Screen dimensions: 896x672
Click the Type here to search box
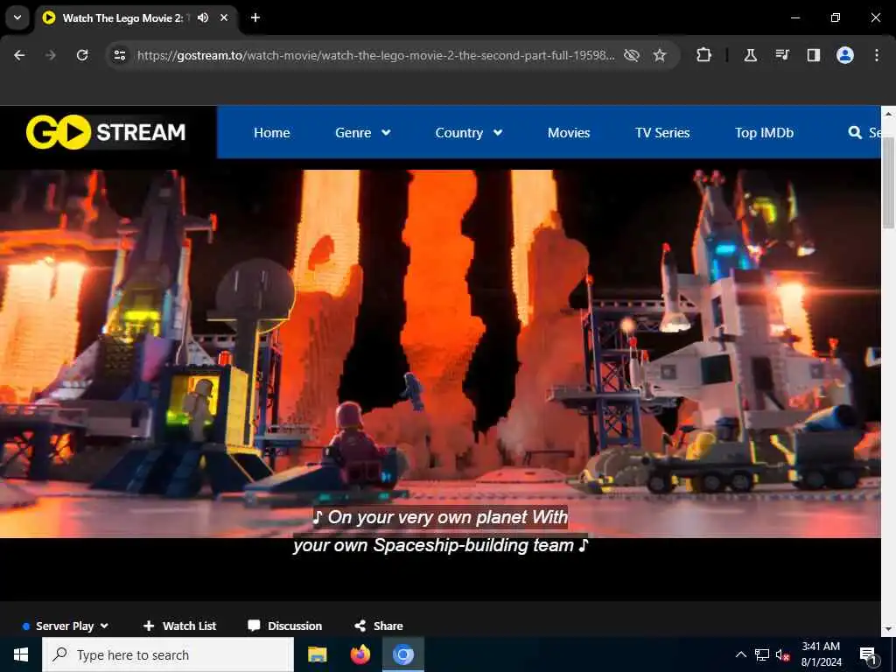pyautogui.click(x=168, y=654)
